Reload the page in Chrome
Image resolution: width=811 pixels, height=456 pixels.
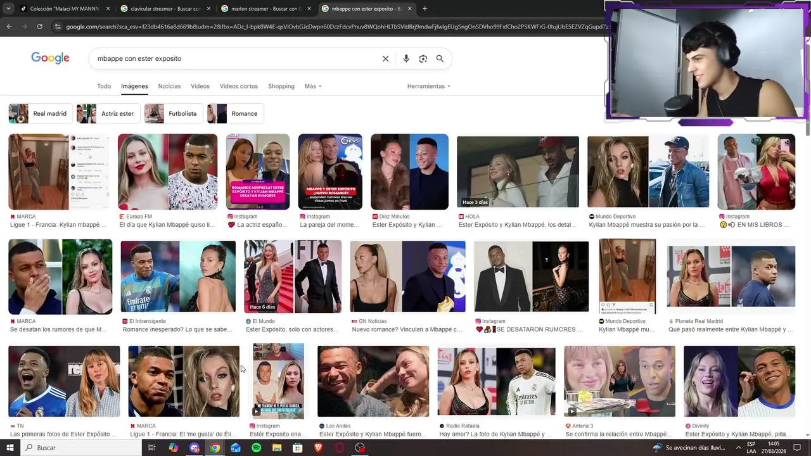click(39, 27)
